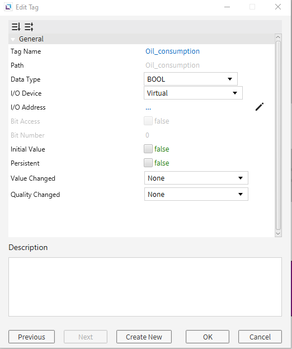Click the I/O Address pencil edit icon
The width and height of the screenshot is (292, 349).
point(260,107)
